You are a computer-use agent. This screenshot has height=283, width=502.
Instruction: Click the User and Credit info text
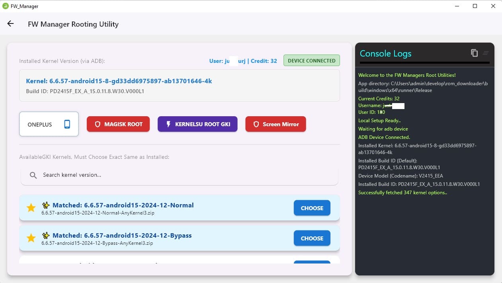point(243,61)
